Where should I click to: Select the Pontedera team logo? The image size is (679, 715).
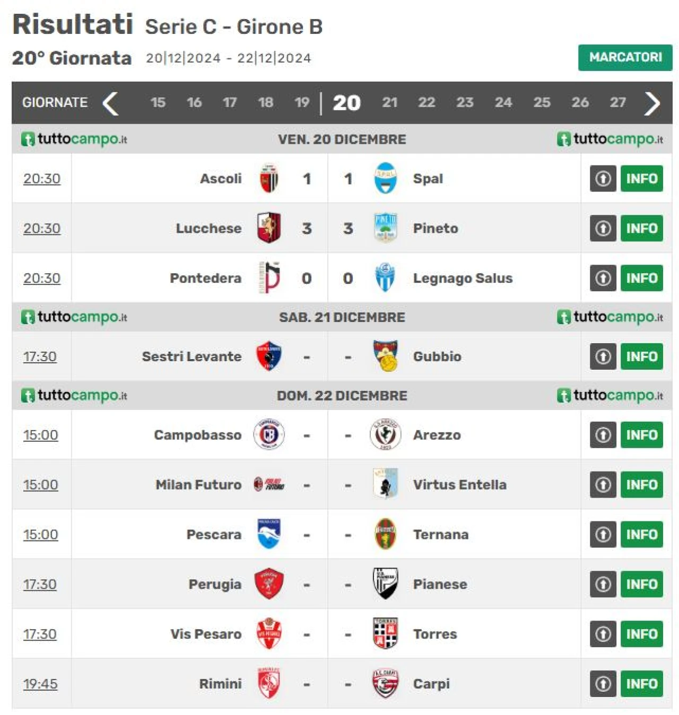269,278
